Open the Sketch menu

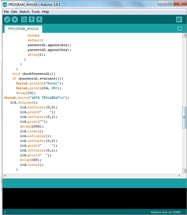[24, 12]
